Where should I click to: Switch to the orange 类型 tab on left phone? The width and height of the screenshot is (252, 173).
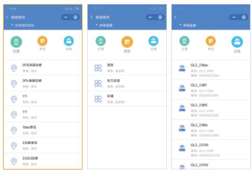coord(42,43)
